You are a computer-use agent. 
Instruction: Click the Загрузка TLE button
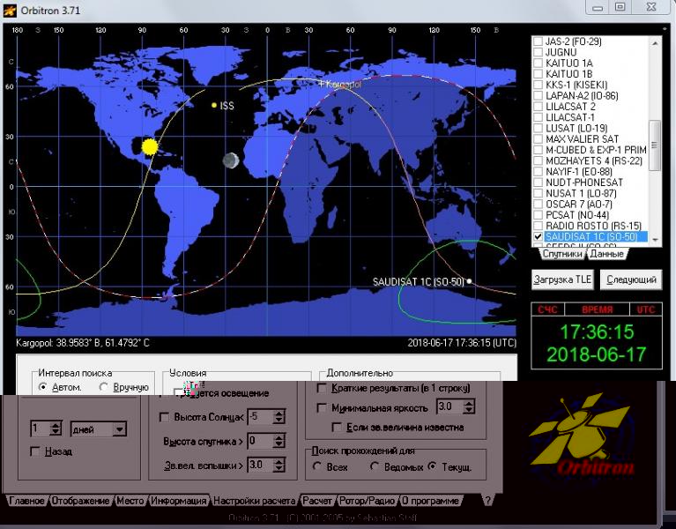click(563, 279)
